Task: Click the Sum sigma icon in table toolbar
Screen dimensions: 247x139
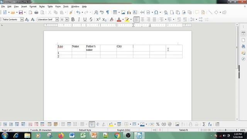Action: click(x=204, y=124)
